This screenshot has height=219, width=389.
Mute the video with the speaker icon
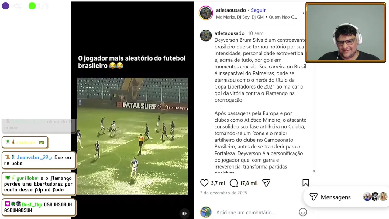tap(184, 214)
